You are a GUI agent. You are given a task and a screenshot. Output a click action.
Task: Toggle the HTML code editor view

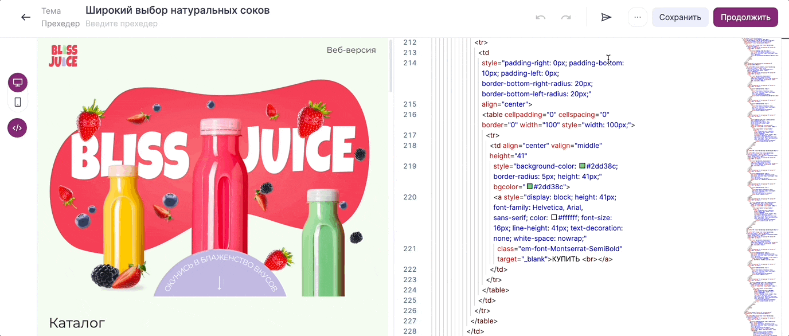tap(18, 128)
